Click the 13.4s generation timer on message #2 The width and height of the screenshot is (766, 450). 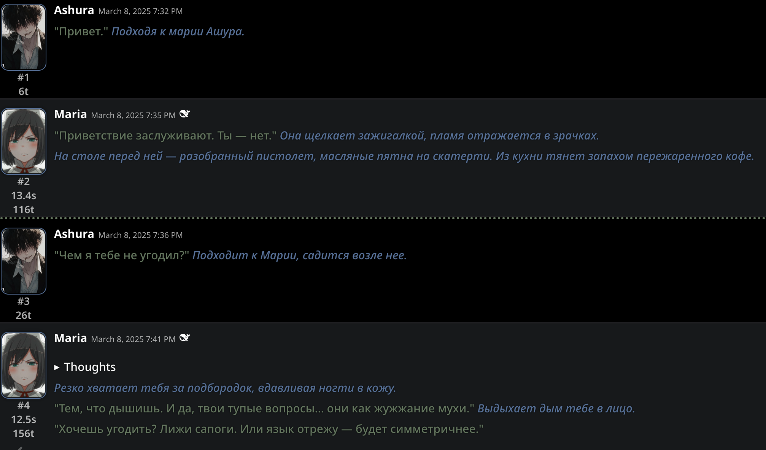tap(24, 196)
